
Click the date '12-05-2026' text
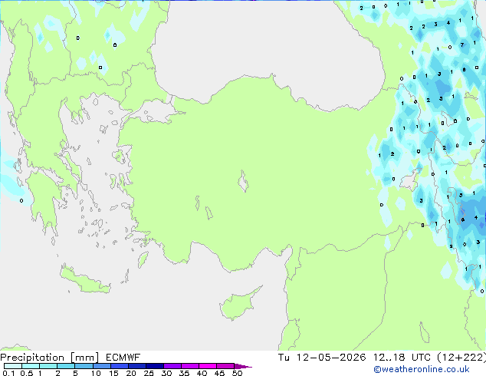point(331,358)
